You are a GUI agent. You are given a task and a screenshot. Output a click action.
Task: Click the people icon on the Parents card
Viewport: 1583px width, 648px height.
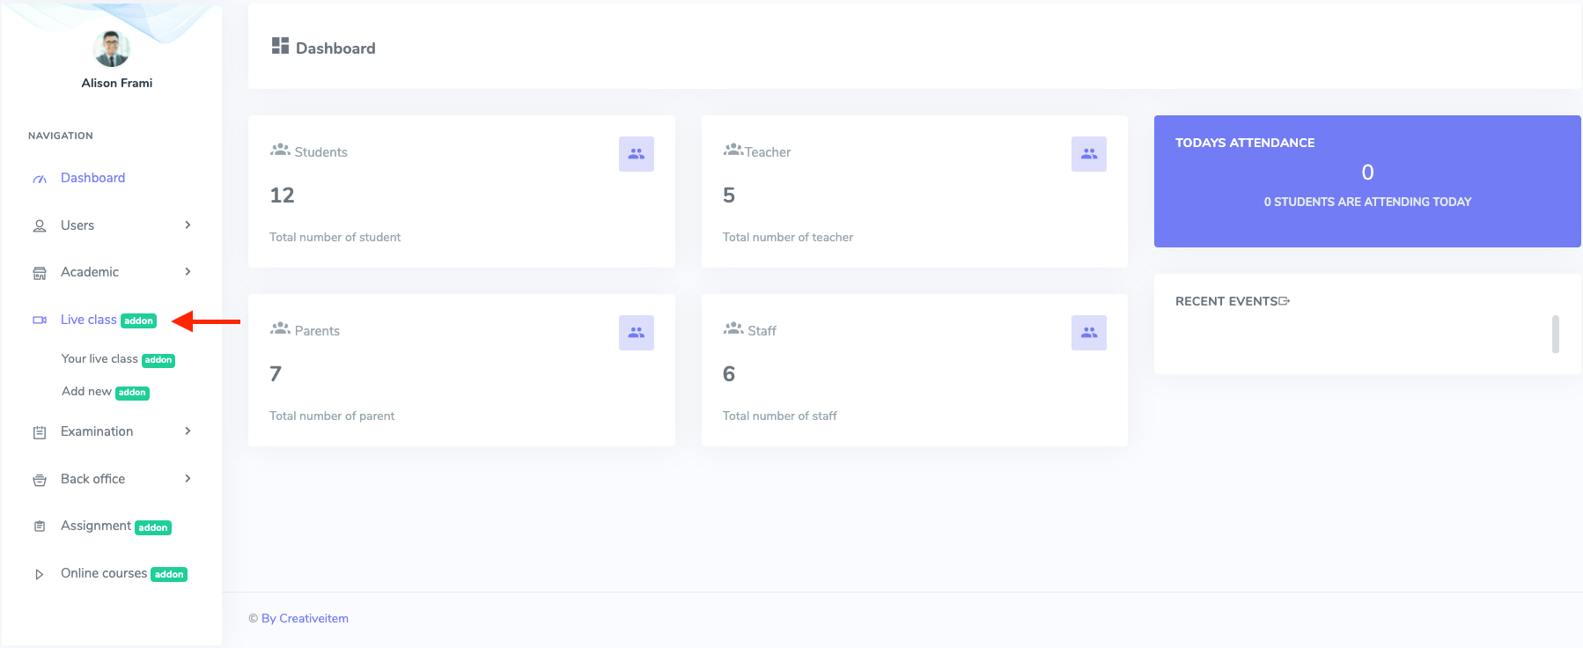tap(636, 332)
